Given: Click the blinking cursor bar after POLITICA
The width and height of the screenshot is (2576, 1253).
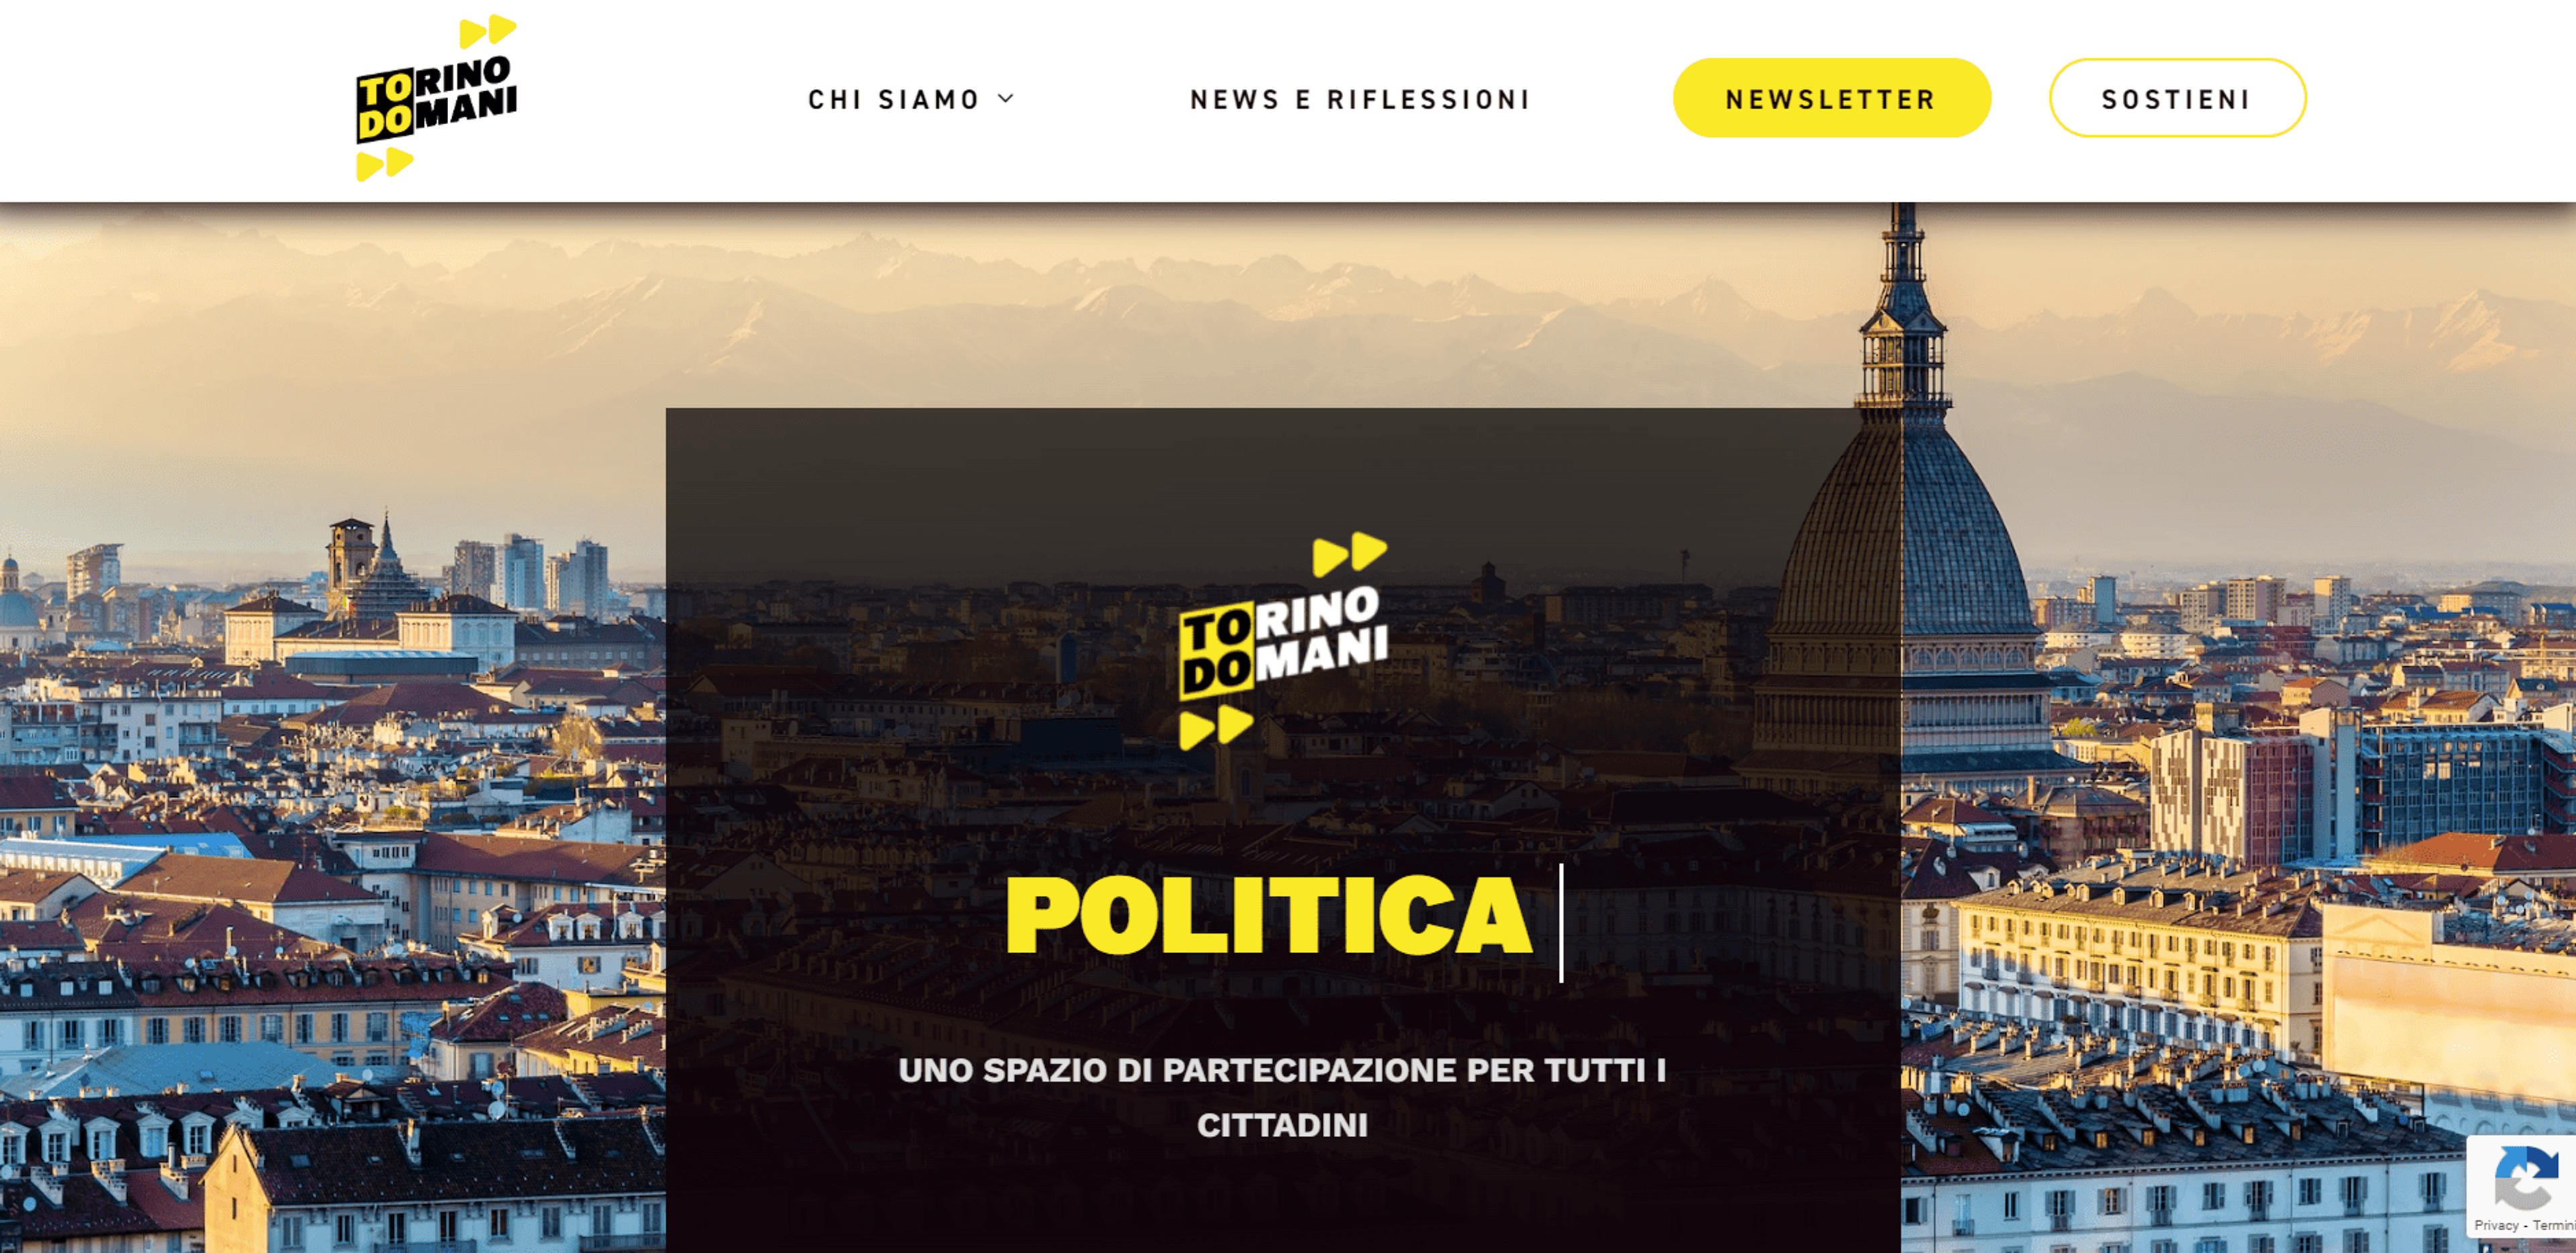Looking at the screenshot, I should coord(1561,922).
